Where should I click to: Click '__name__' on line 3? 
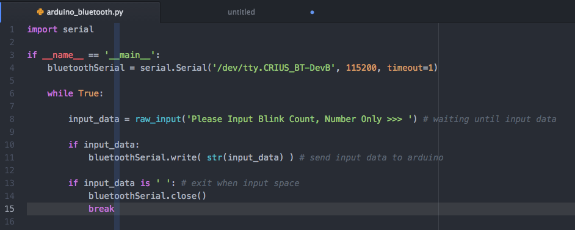click(63, 56)
